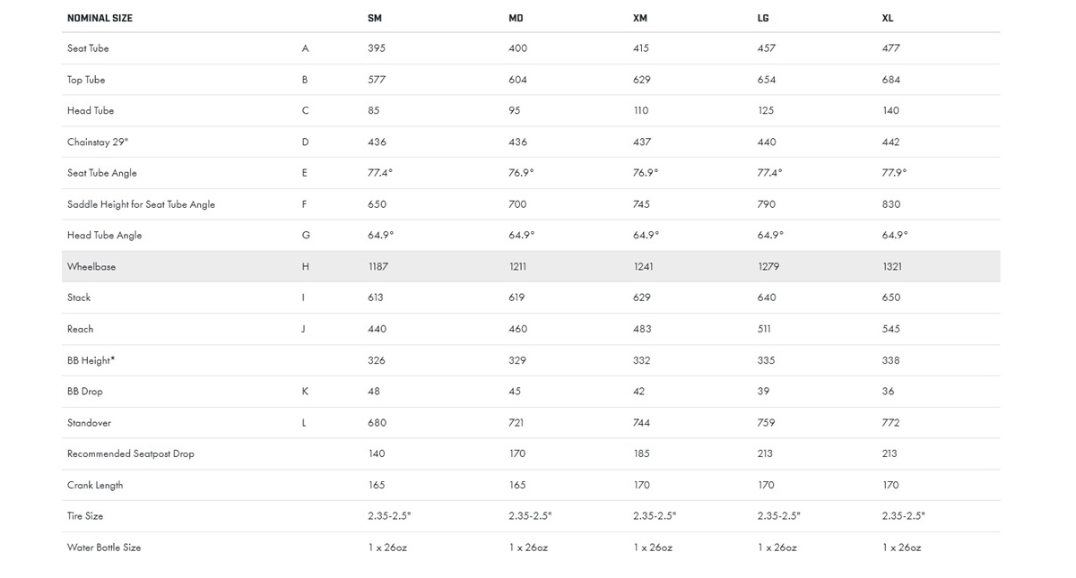Viewport: 1076px width, 578px height.
Task: Click the Recommended Seatpost Drop label
Action: [x=131, y=453]
